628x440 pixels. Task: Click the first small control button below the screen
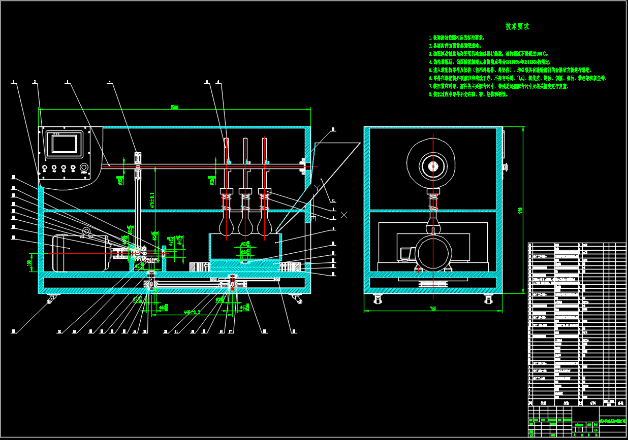(x=45, y=167)
